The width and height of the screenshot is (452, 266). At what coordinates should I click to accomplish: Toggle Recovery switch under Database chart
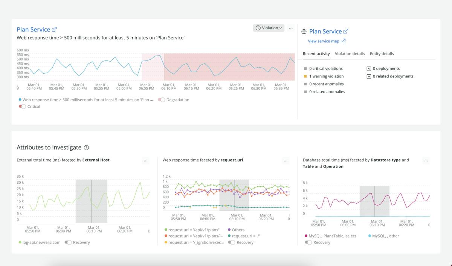point(308,243)
